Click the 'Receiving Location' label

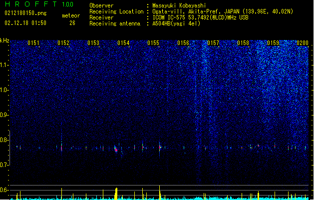coord(116,11)
